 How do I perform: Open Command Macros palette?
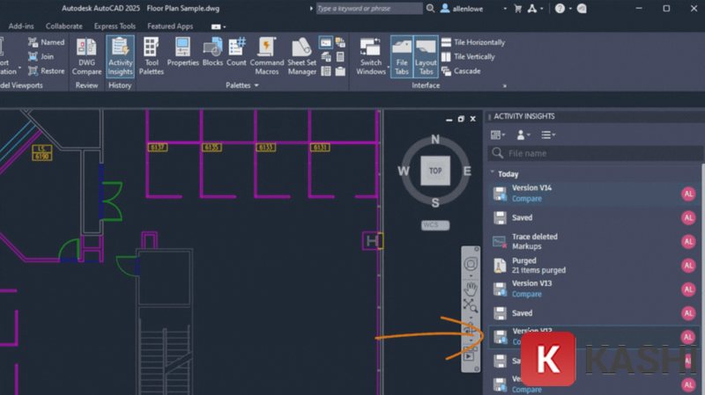(x=267, y=55)
